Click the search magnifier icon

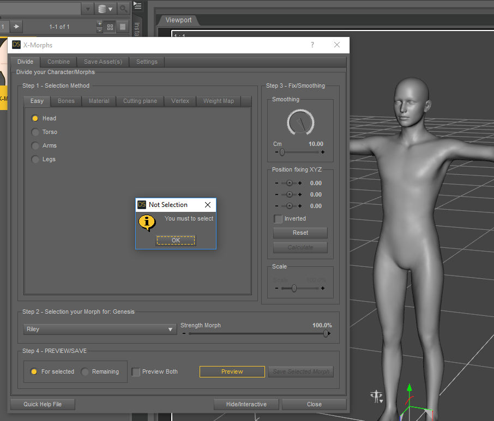(x=123, y=9)
